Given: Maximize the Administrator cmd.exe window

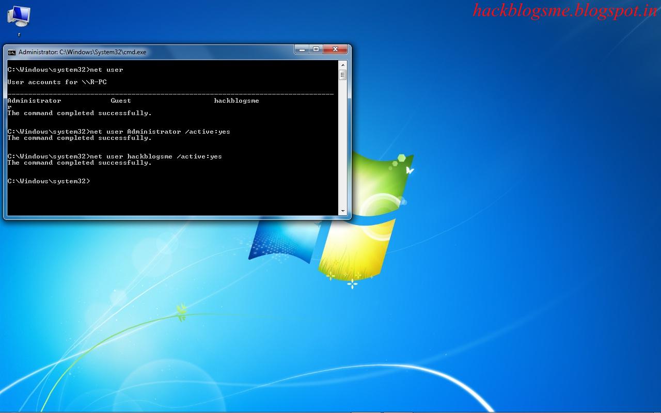Looking at the screenshot, I should pyautogui.click(x=316, y=50).
